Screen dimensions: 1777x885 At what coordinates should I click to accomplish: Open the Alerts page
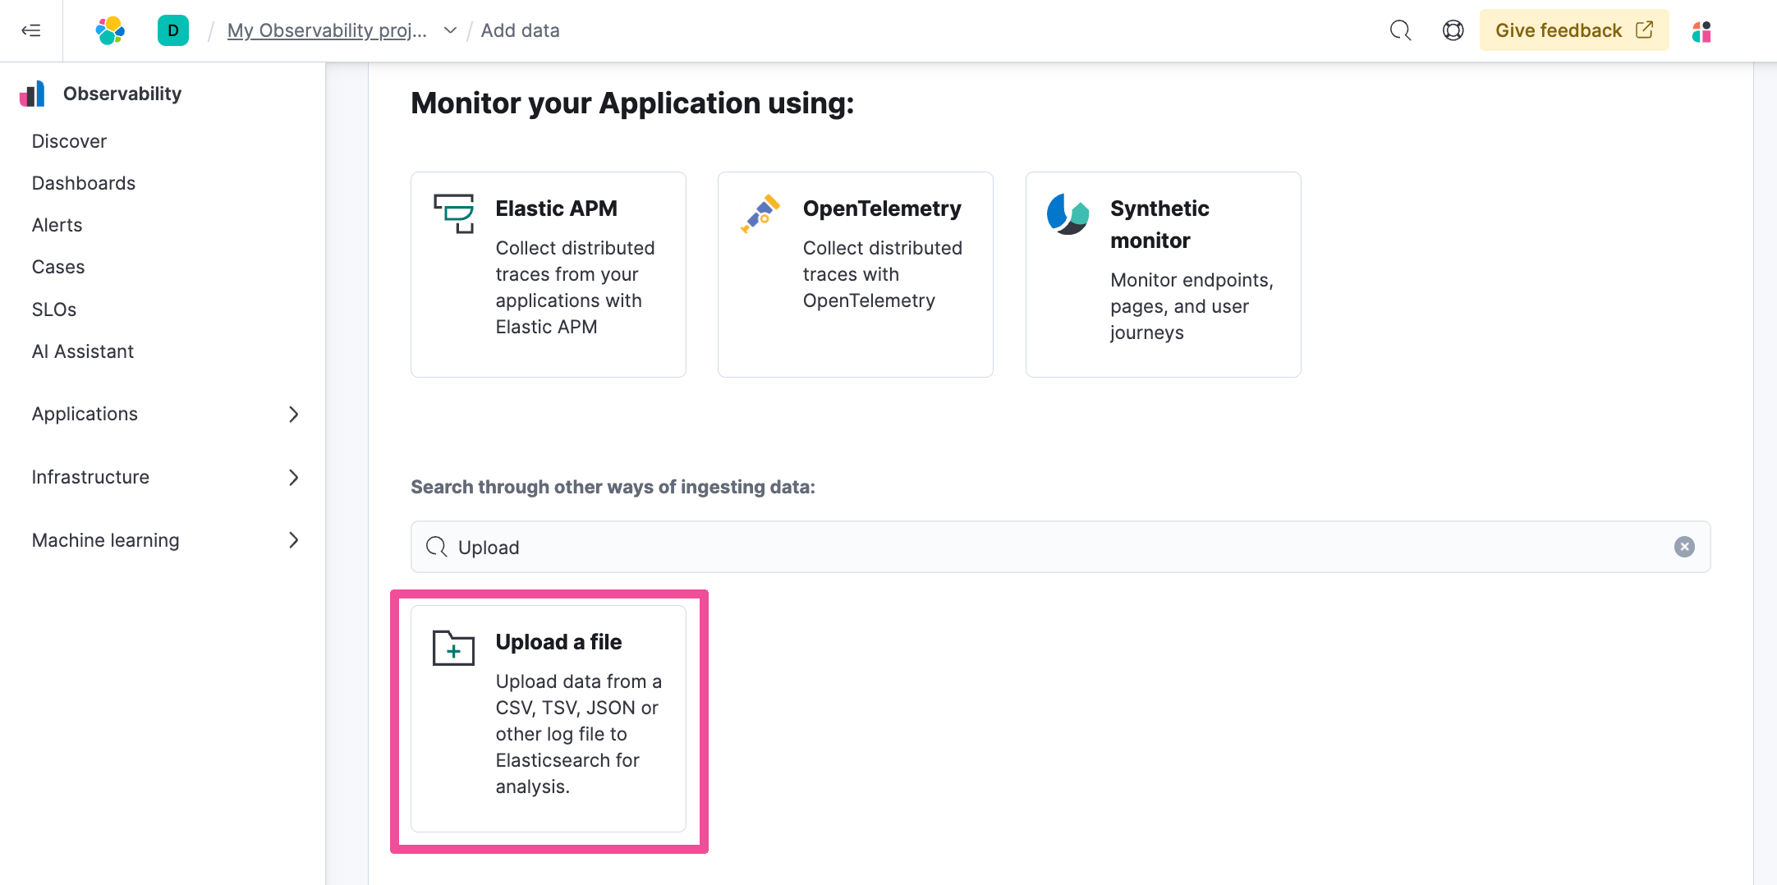pos(57,225)
